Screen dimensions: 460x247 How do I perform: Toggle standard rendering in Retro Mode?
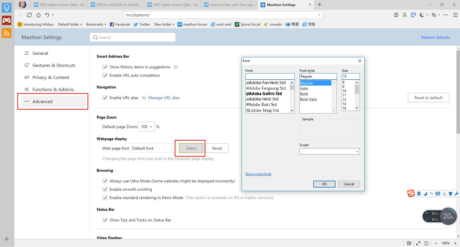[105, 198]
